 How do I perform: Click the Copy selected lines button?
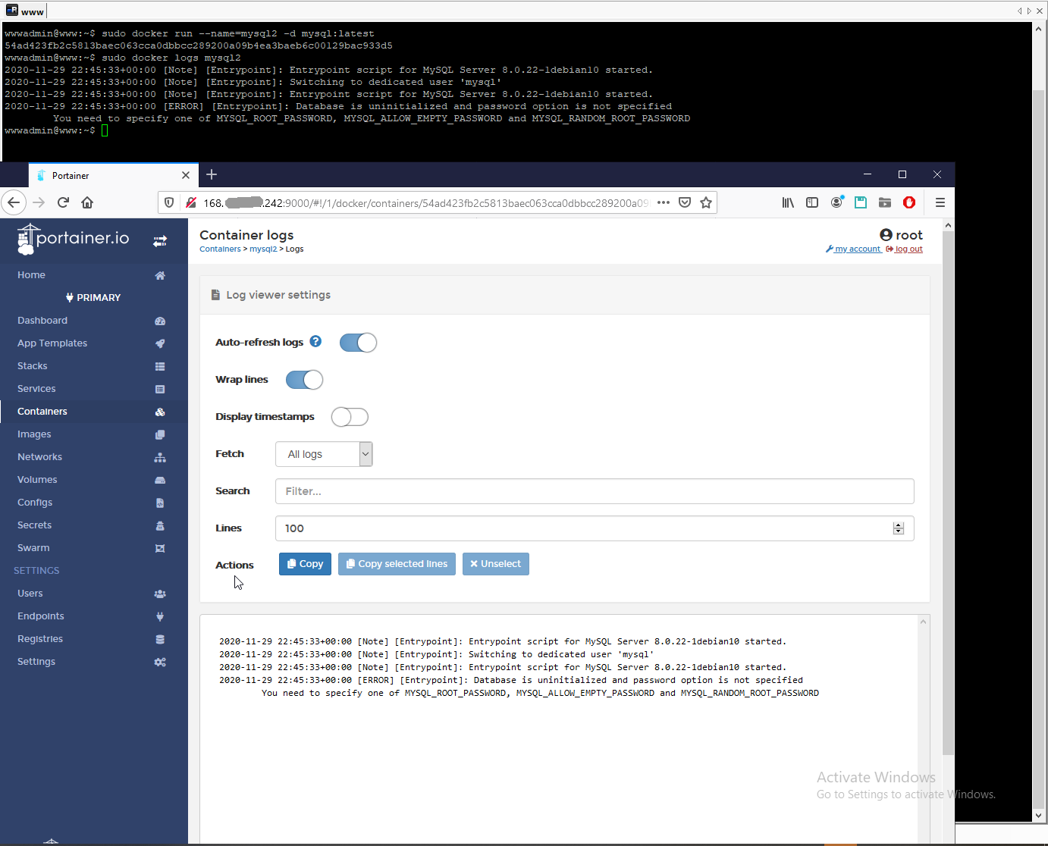click(x=397, y=564)
